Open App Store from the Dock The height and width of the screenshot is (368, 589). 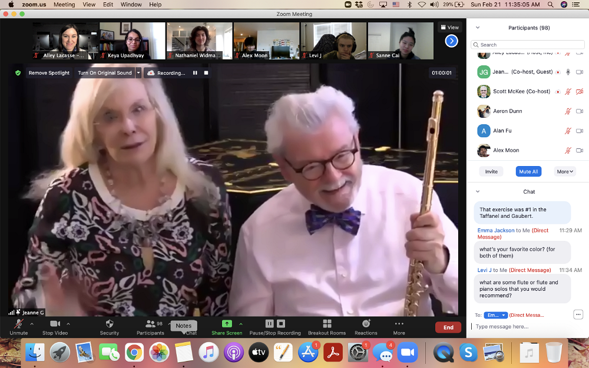tap(308, 353)
